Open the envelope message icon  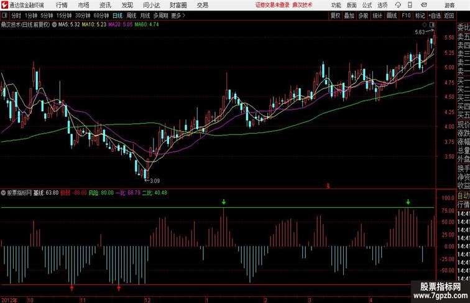[x=424, y=5]
